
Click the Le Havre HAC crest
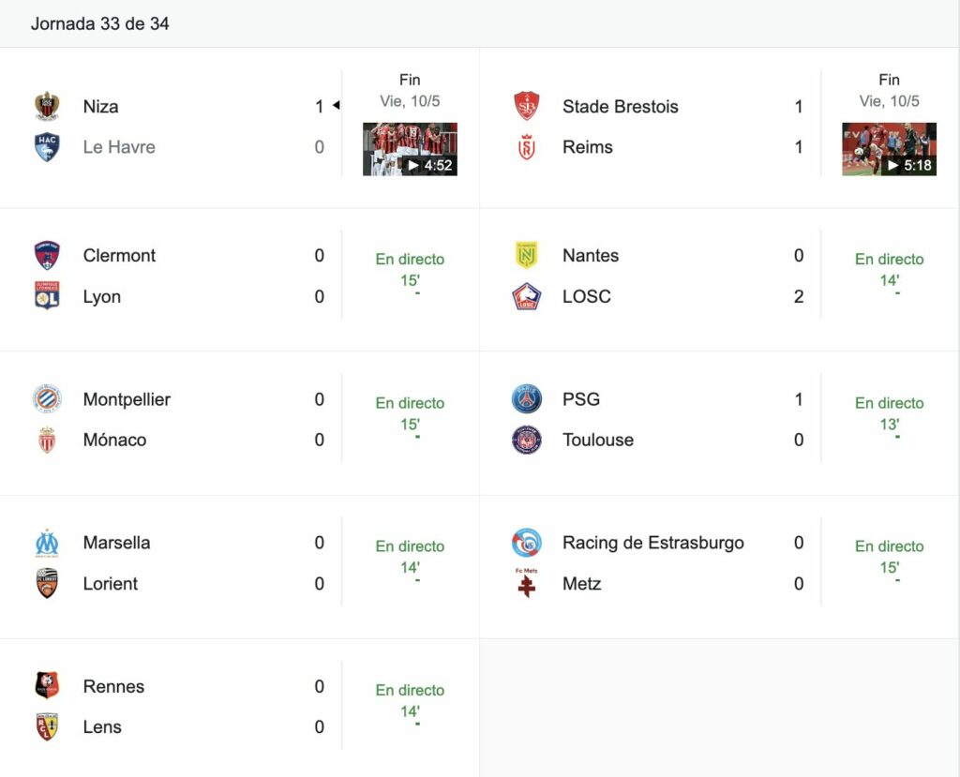point(47,147)
